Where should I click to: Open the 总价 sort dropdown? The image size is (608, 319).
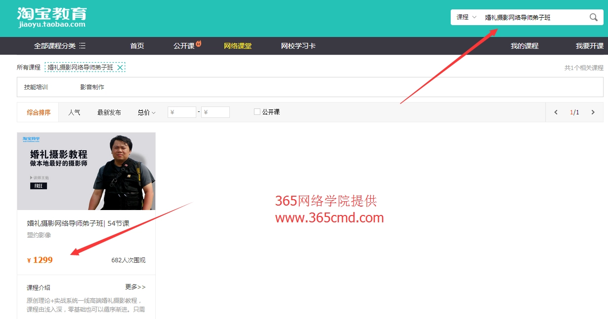pos(146,112)
